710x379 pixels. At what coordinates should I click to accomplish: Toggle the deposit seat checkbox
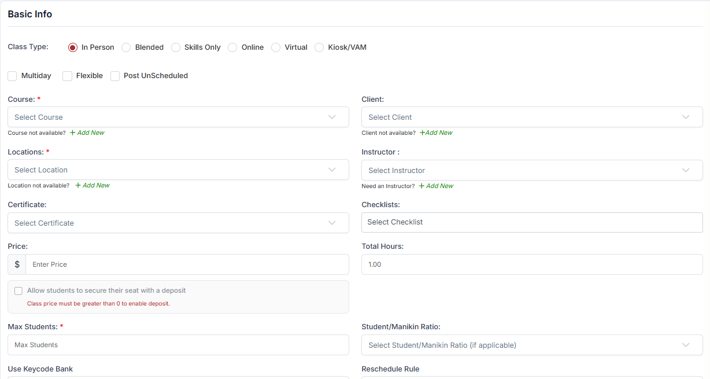coord(19,291)
